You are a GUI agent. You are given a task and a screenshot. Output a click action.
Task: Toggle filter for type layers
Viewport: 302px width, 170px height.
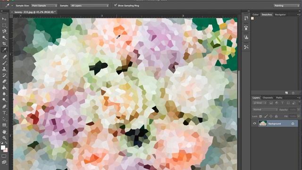tap(282, 103)
